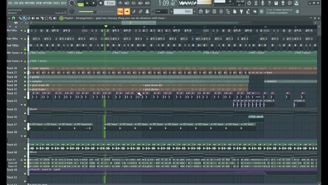Select the playlist slip tool
This screenshot has height=185, width=328.
click(38, 18)
